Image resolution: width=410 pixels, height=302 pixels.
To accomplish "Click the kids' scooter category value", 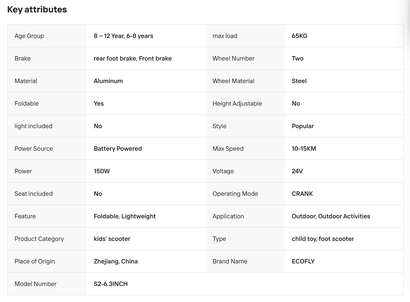I will coord(112,239).
